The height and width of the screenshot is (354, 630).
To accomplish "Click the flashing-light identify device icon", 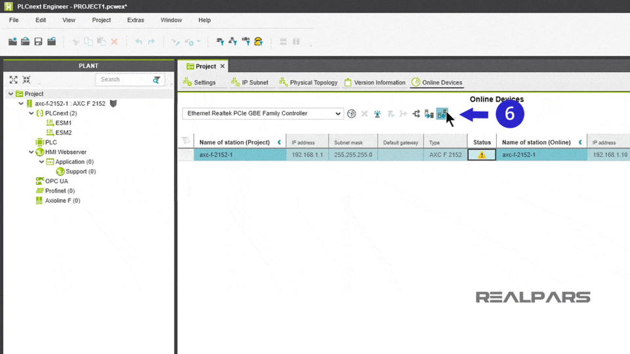I will point(377,114).
